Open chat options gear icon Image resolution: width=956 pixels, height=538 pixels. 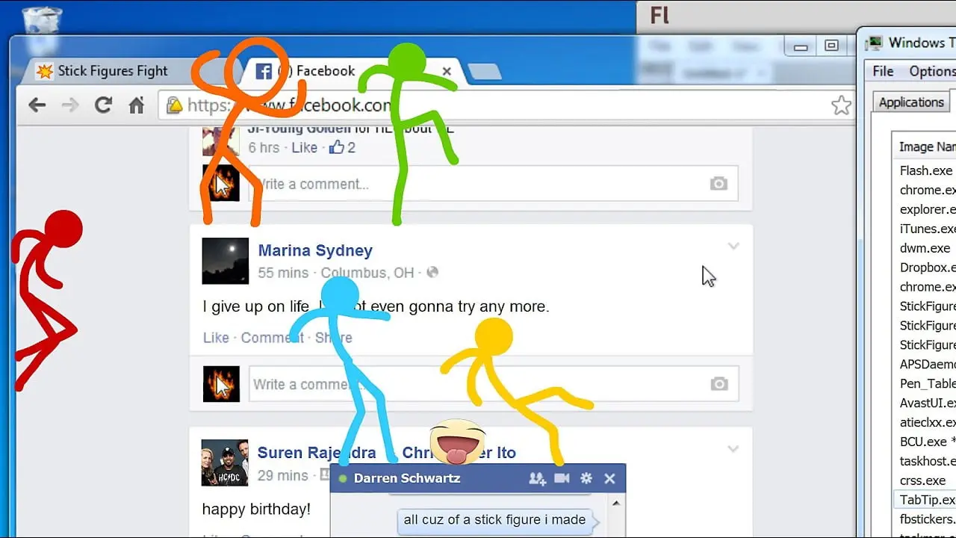click(x=586, y=478)
